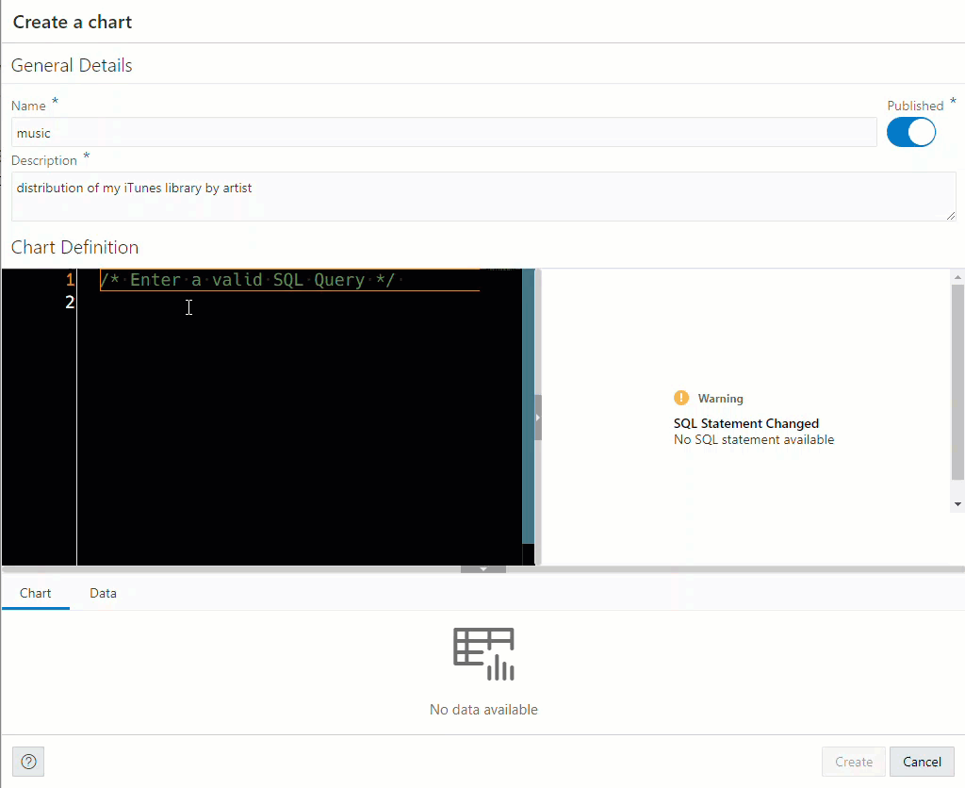The width and height of the screenshot is (965, 788).
Task: Click the No data available label
Action: [x=483, y=710]
